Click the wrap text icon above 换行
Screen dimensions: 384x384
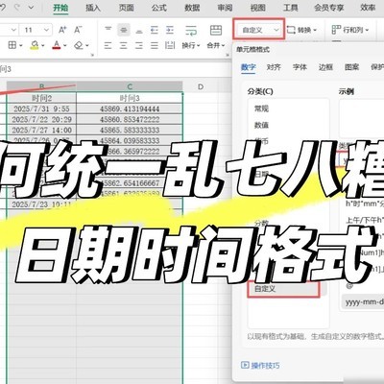tap(191, 30)
